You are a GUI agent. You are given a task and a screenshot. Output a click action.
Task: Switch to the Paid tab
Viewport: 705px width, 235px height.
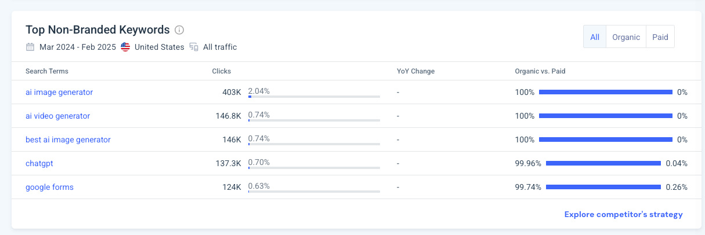pyautogui.click(x=660, y=37)
